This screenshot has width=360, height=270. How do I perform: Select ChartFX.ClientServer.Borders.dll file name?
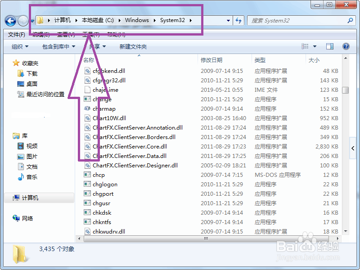tap(134, 137)
